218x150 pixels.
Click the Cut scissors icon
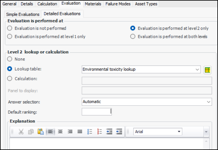[x=21, y=132]
